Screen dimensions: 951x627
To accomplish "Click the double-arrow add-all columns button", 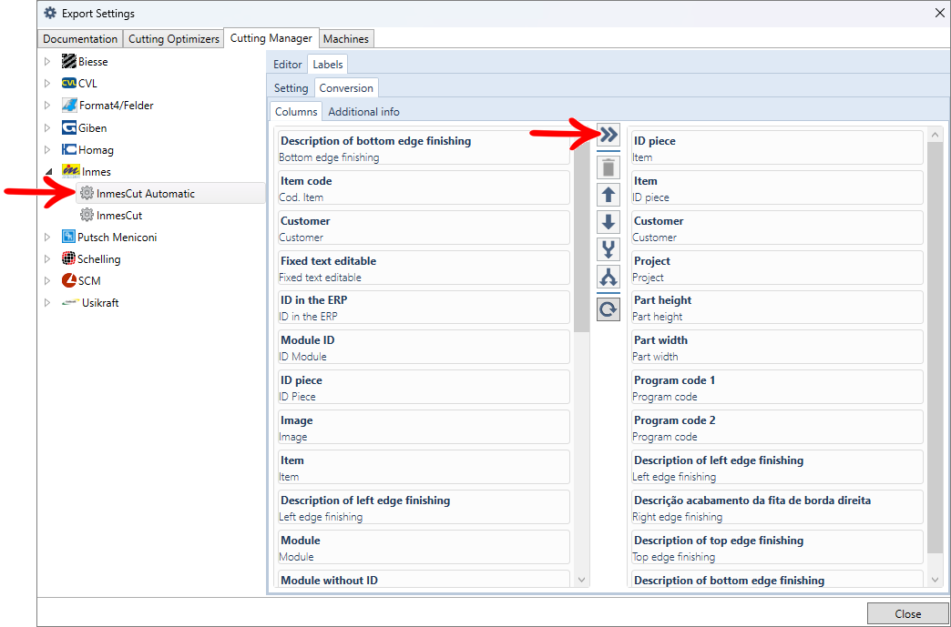I will (x=608, y=135).
